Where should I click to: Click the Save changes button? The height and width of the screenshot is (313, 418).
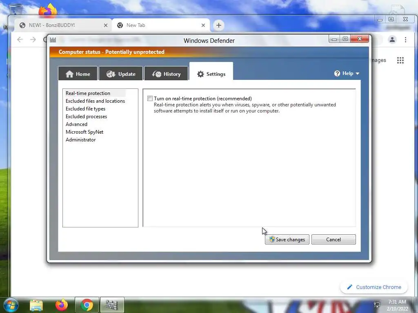[x=287, y=239]
